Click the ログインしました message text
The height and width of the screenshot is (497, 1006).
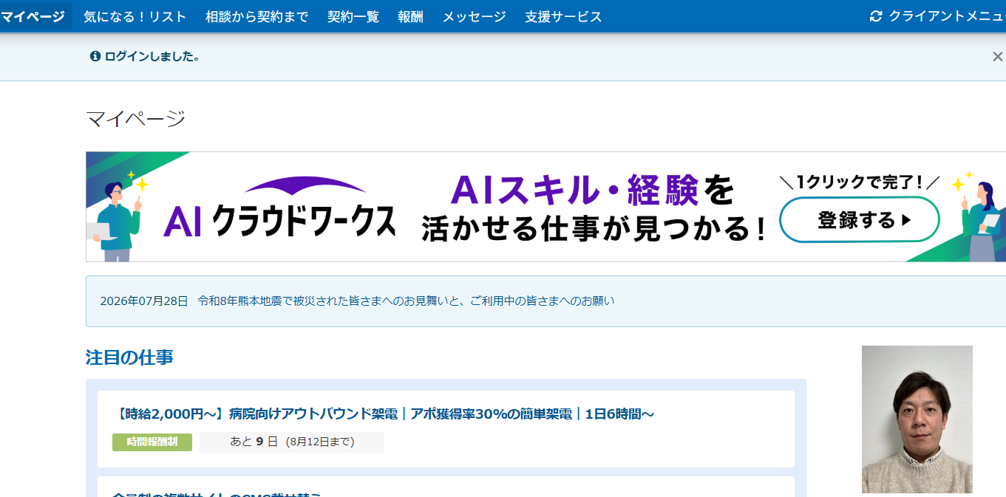[152, 56]
